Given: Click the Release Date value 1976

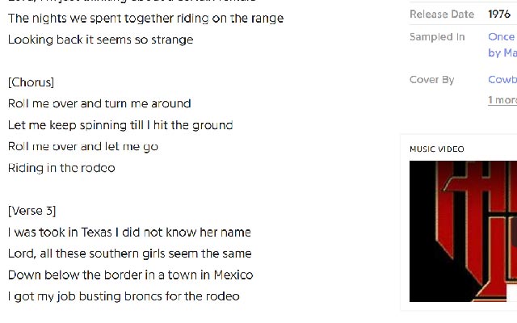Looking at the screenshot, I should [x=499, y=14].
